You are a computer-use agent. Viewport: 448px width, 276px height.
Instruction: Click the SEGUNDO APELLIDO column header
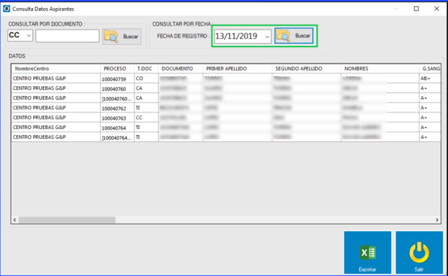[x=306, y=69]
